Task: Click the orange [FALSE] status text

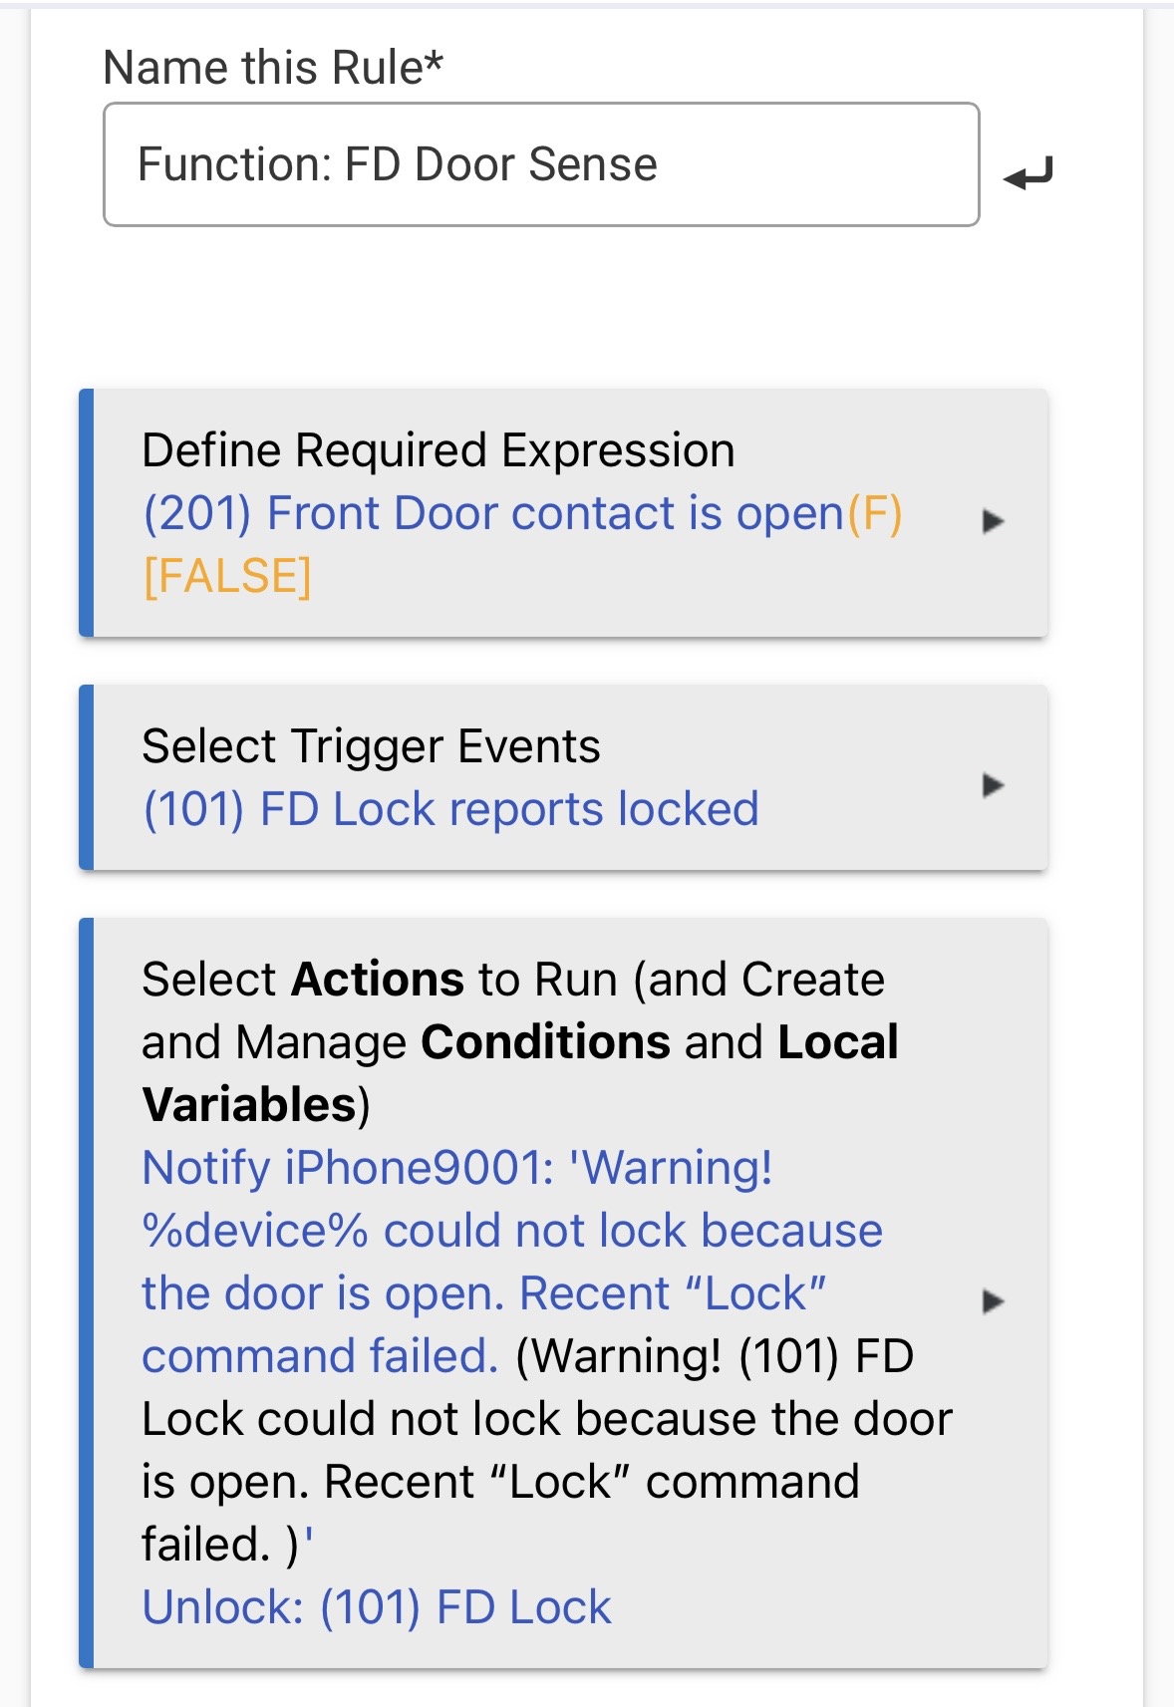Action: coord(227,577)
